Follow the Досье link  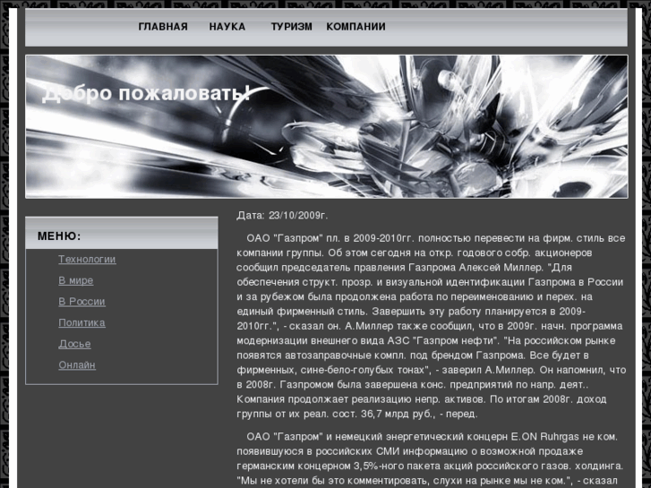[x=74, y=344]
